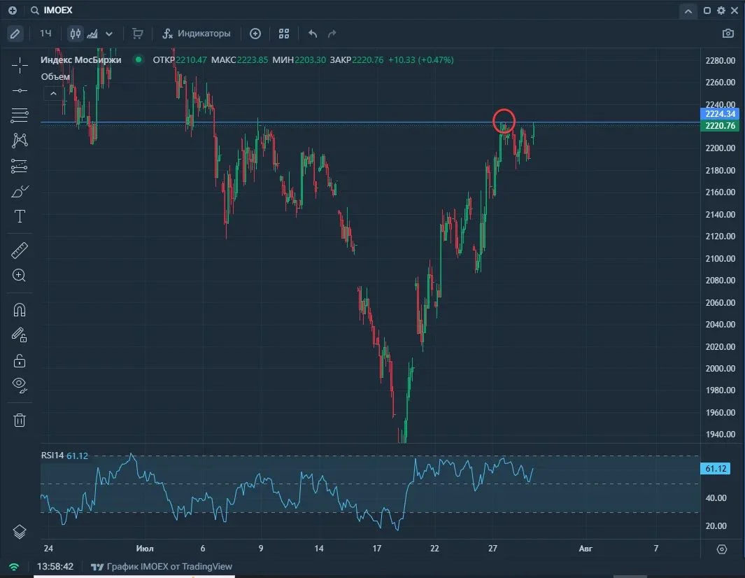Click the candlestick chart style button
This screenshot has width=745, height=578.
point(75,34)
